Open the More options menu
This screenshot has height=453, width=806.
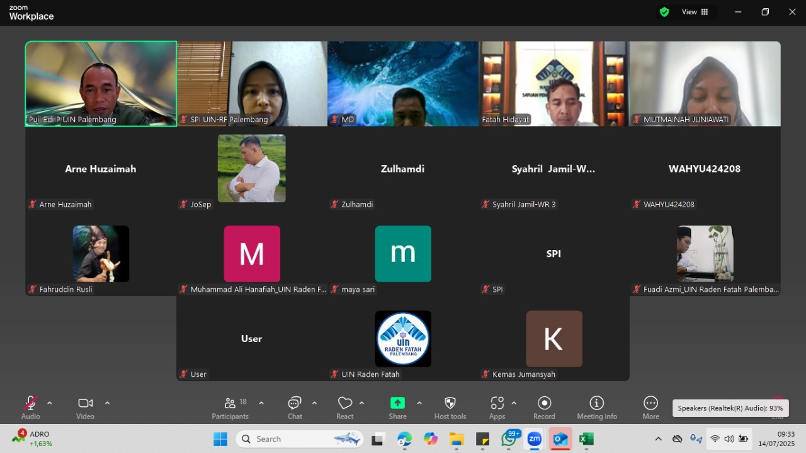tap(650, 407)
